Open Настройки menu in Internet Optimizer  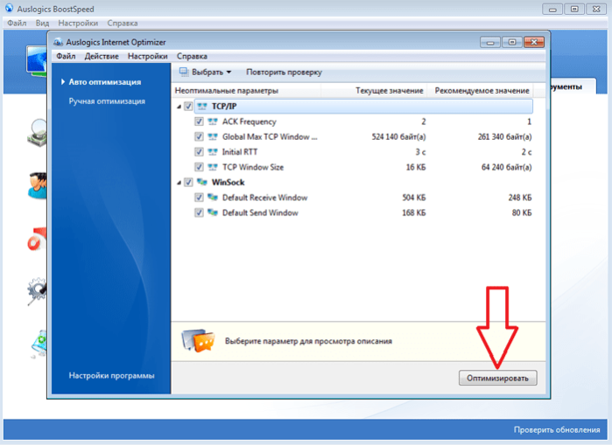(x=148, y=56)
